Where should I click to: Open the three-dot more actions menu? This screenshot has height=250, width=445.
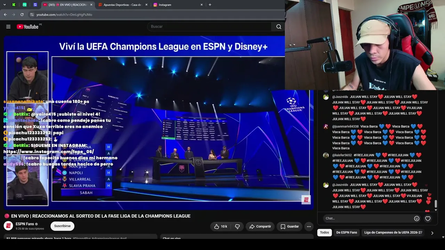(x=309, y=226)
